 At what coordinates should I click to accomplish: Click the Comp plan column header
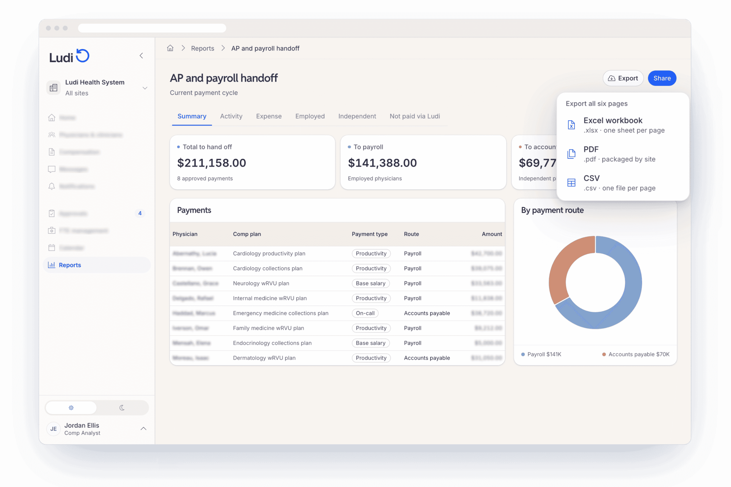247,234
